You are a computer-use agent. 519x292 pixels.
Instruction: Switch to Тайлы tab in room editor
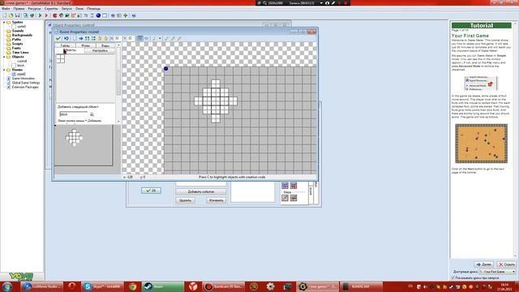[x=66, y=45]
